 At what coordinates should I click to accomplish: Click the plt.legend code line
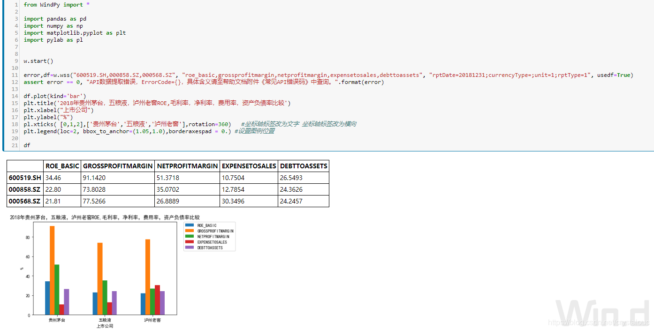tap(149, 131)
